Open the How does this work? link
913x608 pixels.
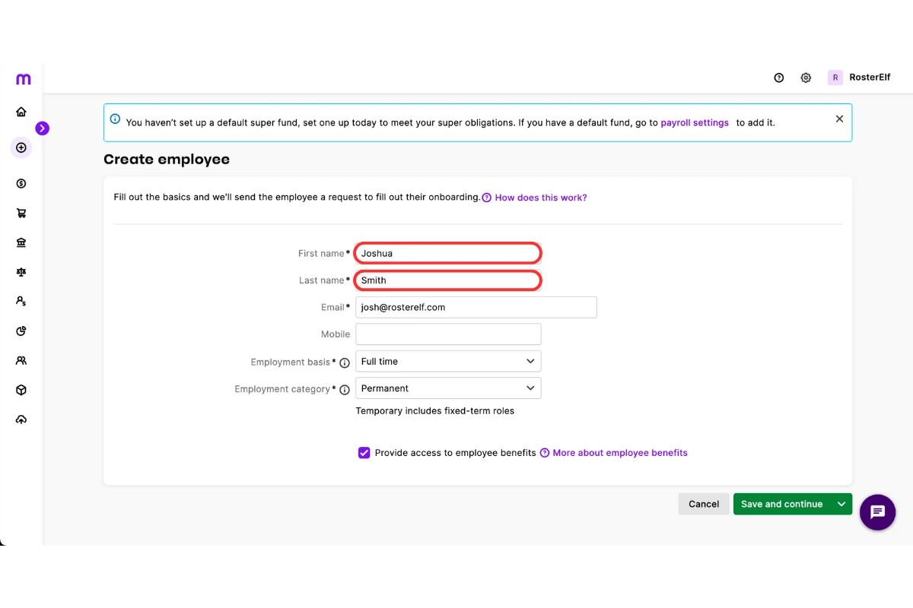[x=541, y=198]
